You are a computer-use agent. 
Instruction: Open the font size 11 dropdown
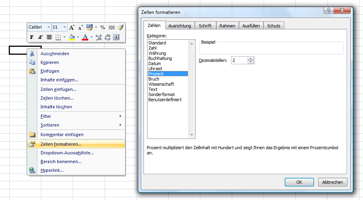(x=64, y=27)
